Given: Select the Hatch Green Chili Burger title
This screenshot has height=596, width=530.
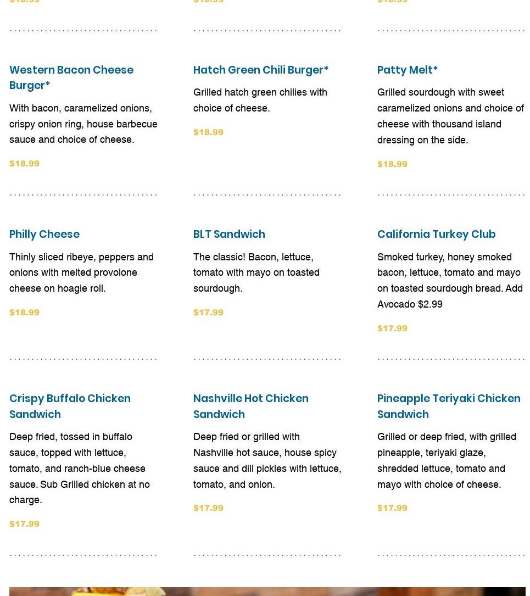Looking at the screenshot, I should [x=260, y=70].
